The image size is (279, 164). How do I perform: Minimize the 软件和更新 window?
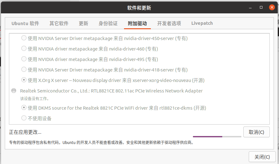point(250,8)
